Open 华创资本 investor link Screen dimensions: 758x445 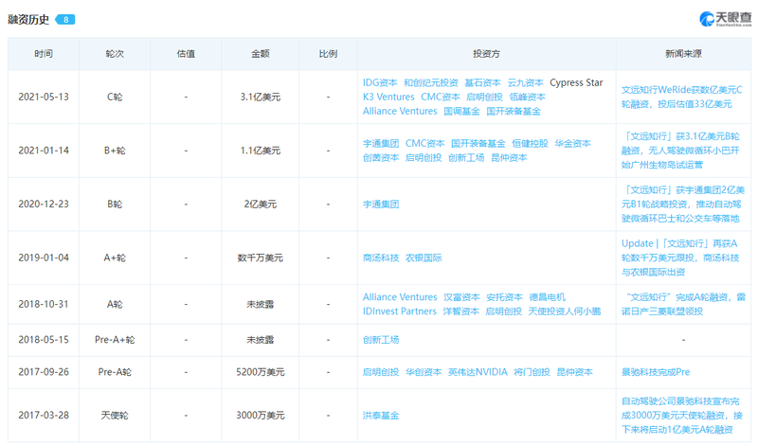coord(424,372)
